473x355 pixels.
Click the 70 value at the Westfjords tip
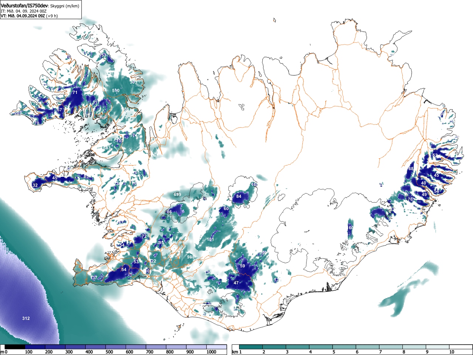[36, 123]
